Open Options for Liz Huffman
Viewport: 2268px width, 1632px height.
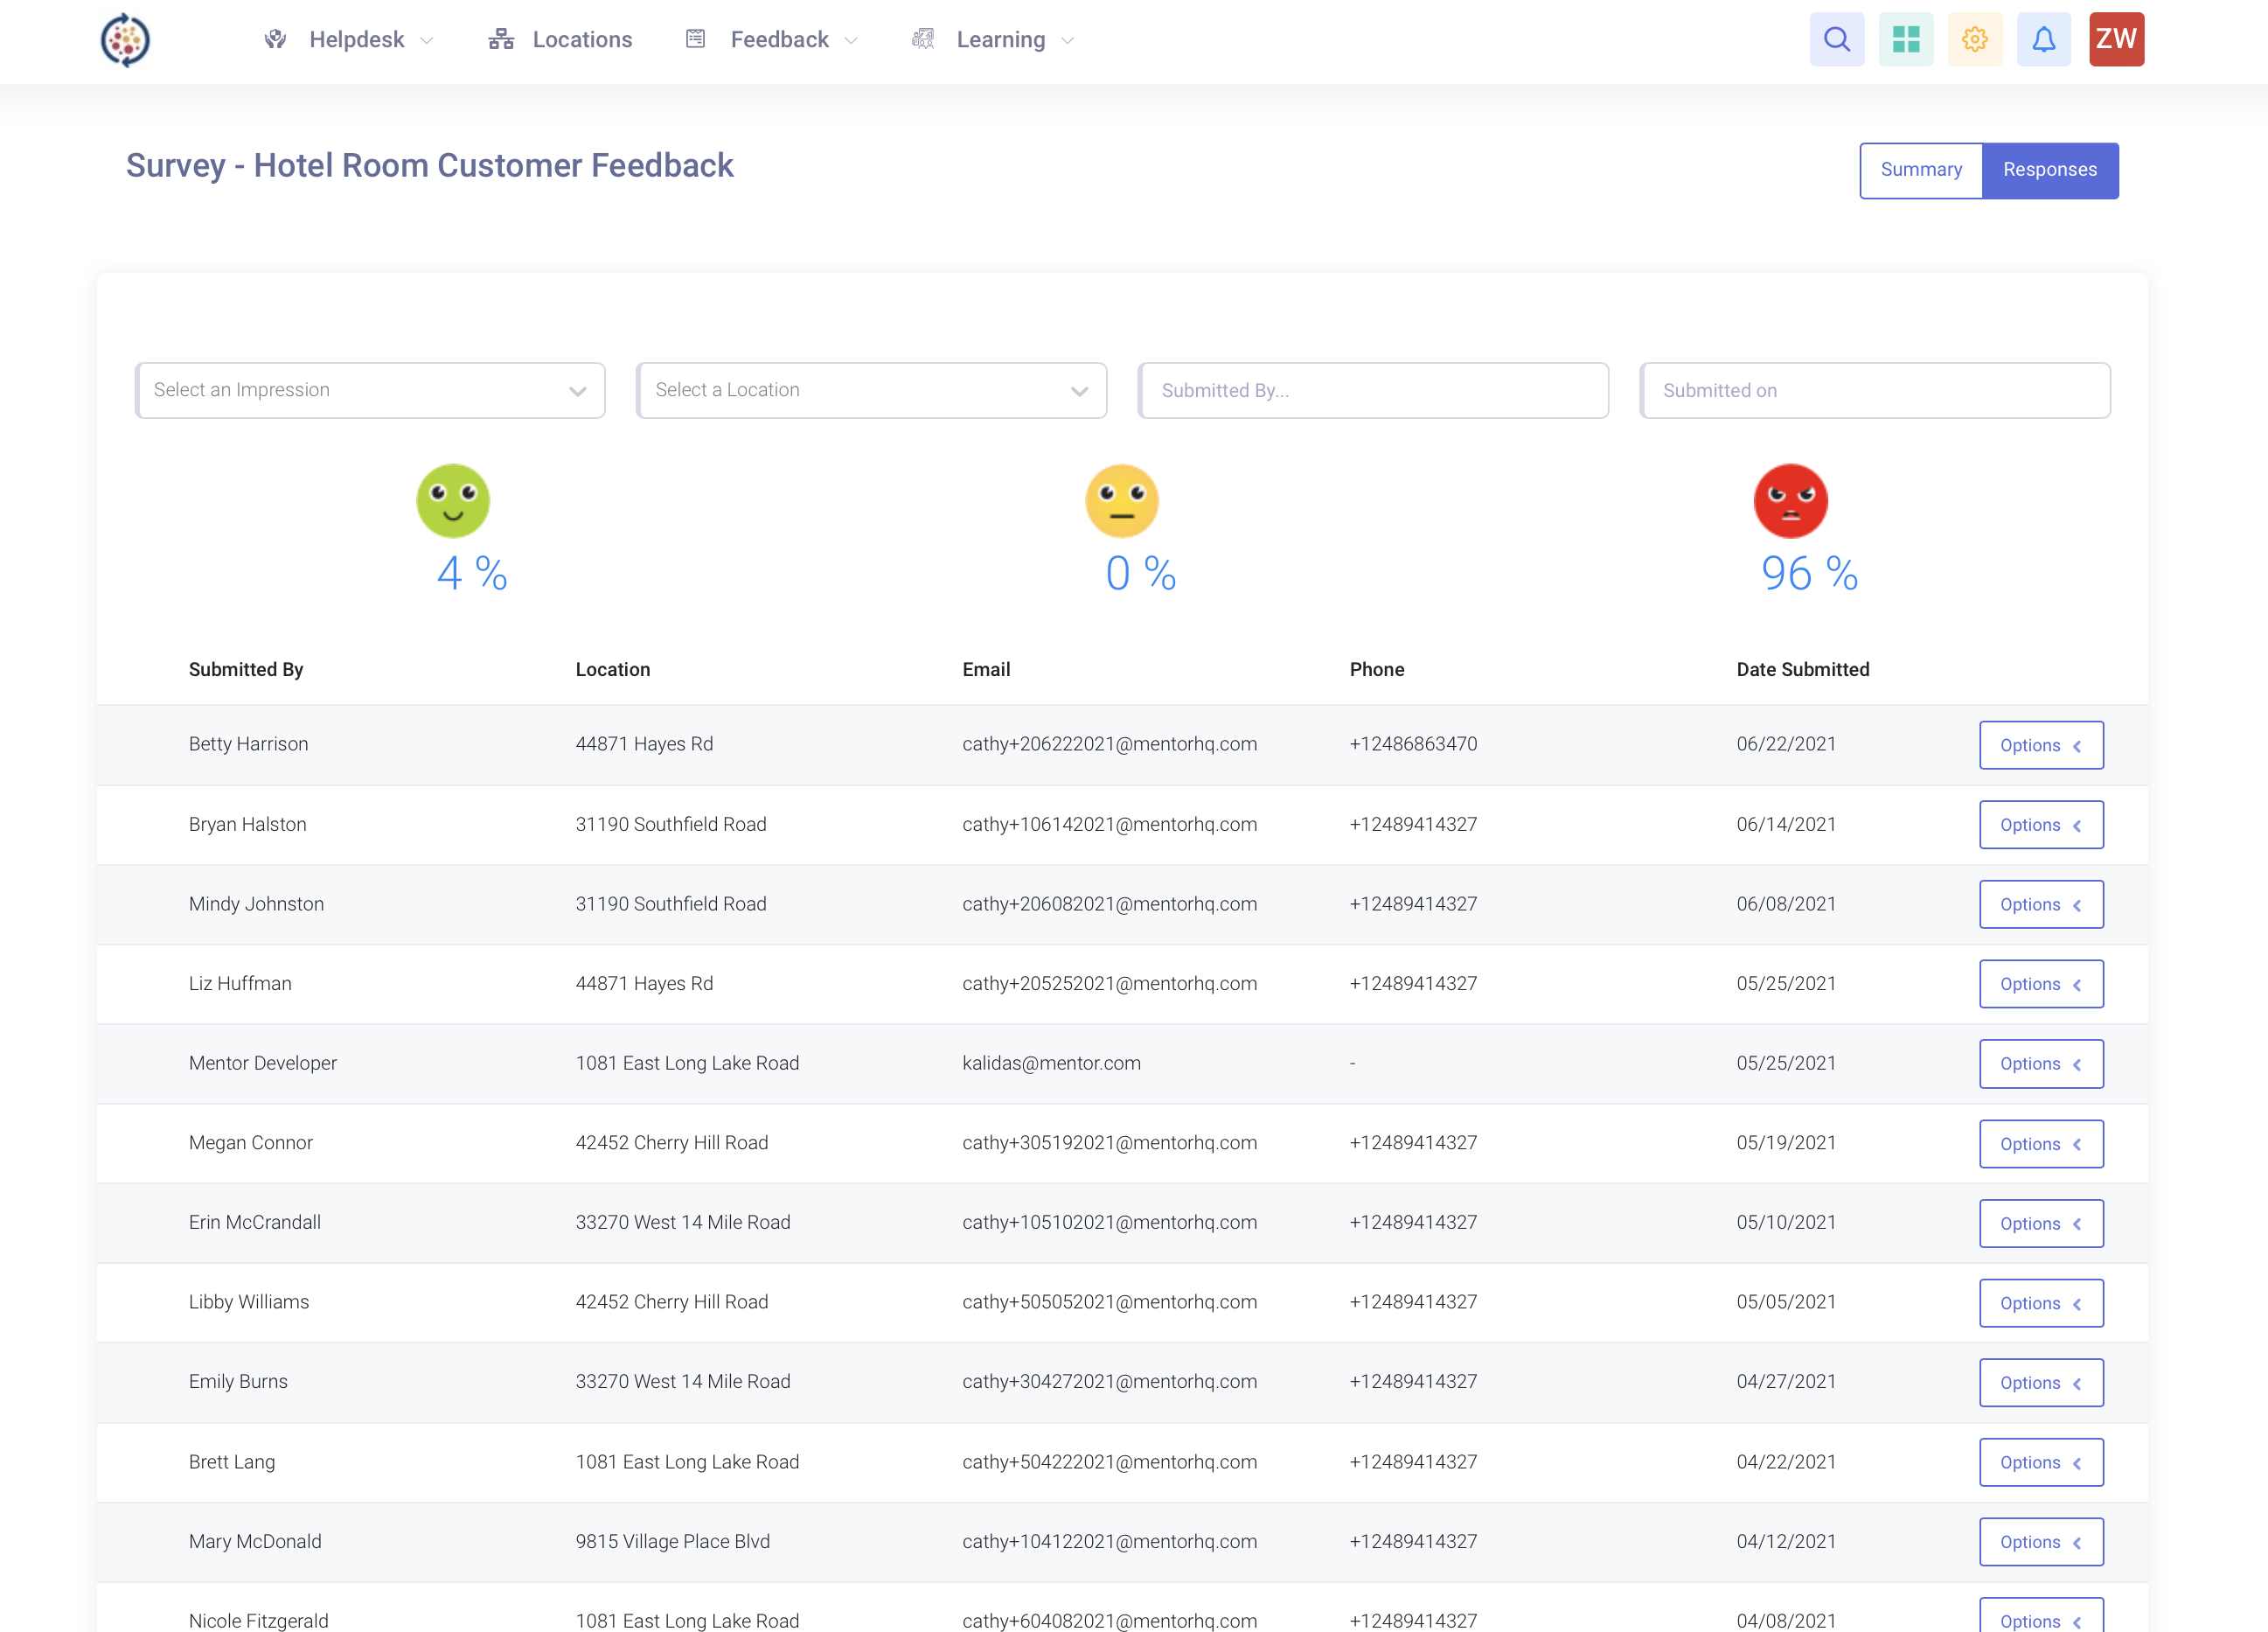(x=2041, y=984)
